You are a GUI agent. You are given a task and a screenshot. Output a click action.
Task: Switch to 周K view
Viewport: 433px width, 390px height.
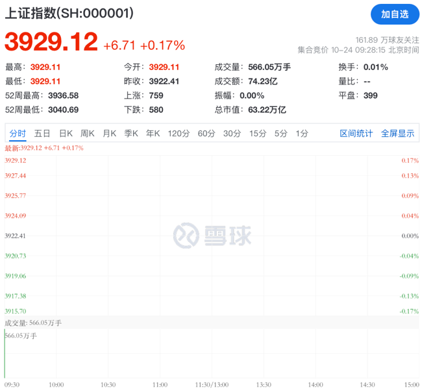coord(87,134)
